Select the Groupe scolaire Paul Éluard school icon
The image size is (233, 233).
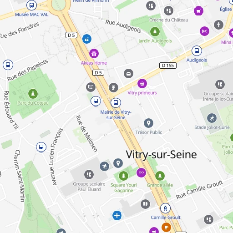click(89, 174)
